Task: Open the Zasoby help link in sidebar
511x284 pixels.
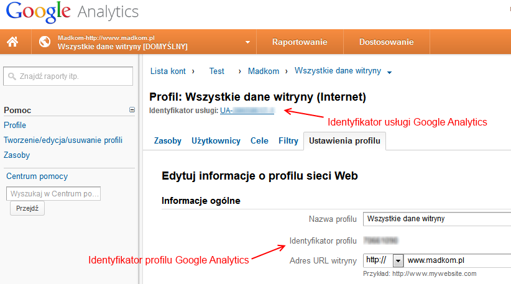Action: [17, 155]
